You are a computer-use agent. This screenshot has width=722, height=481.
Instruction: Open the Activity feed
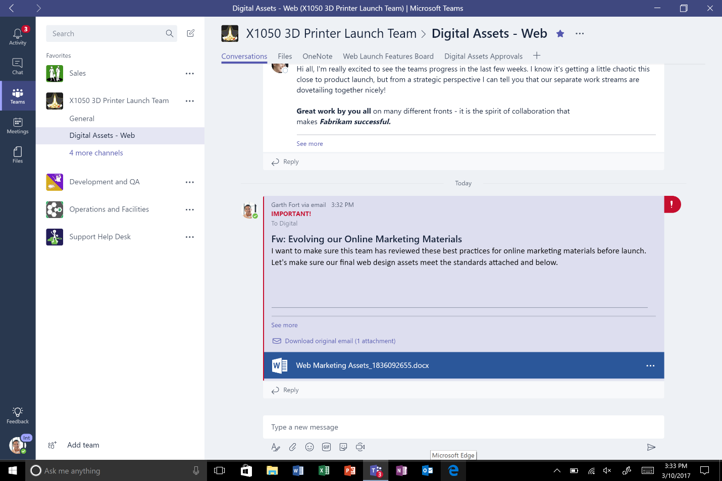18,35
